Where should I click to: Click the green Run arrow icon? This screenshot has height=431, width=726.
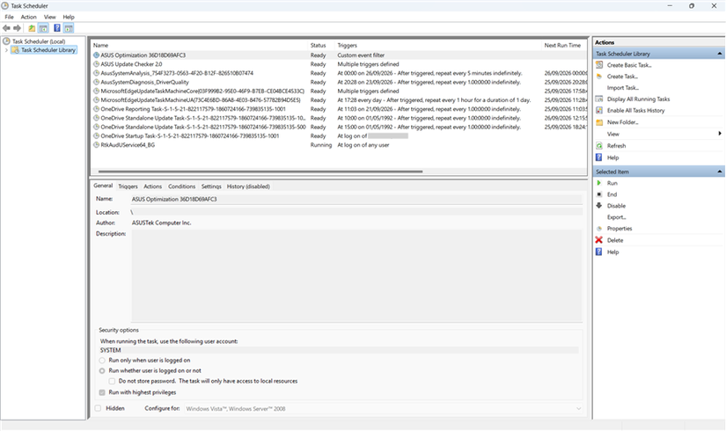coord(599,183)
